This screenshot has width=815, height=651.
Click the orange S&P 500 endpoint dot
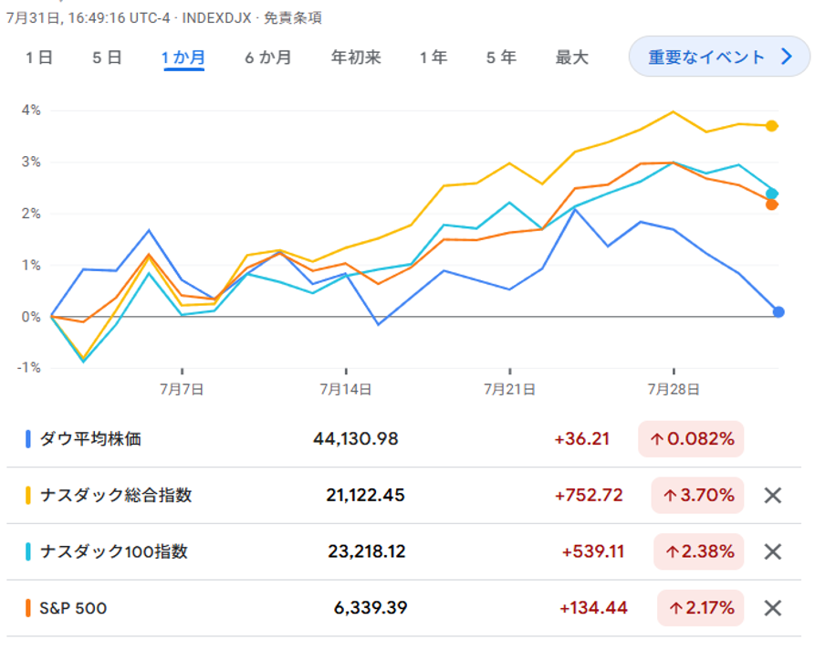[772, 205]
